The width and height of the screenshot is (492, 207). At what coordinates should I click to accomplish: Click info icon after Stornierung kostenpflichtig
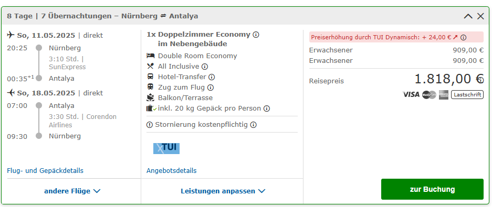click(253, 125)
